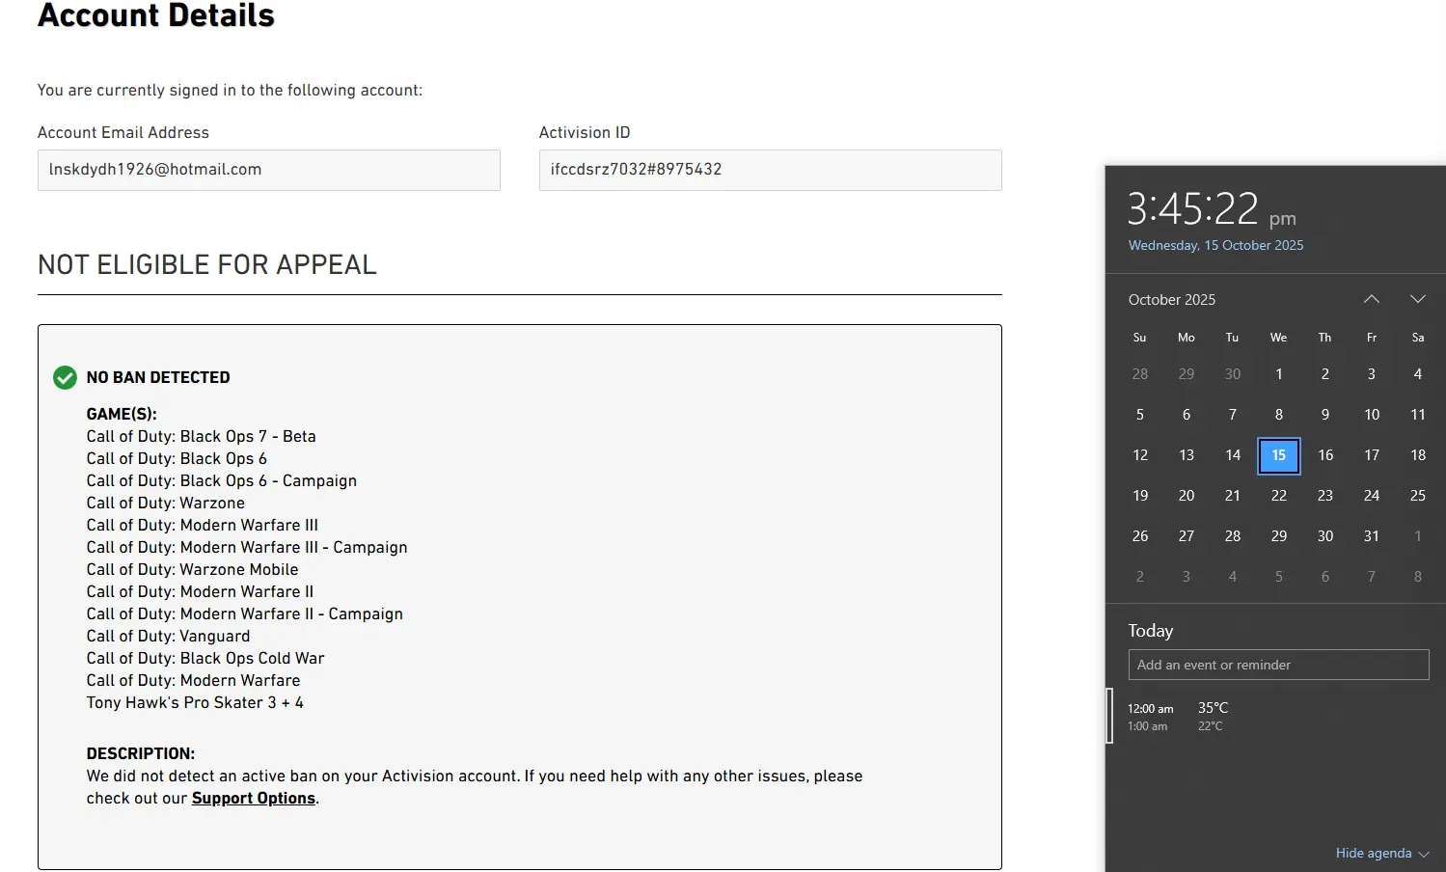Click the We weekday column header
This screenshot has height=872, width=1446.
1279,338
